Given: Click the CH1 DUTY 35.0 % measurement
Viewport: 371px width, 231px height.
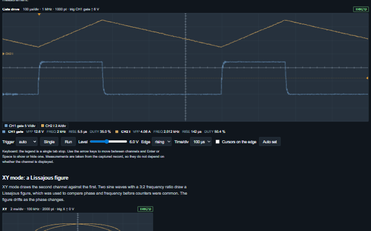Looking at the screenshot, I should pyautogui.click(x=100, y=132).
